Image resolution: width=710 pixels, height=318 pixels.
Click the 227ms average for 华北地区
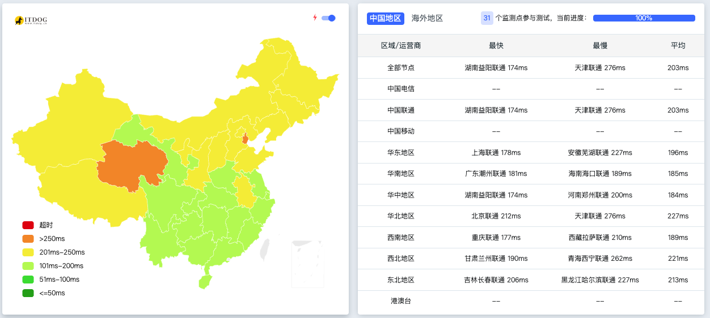678,216
